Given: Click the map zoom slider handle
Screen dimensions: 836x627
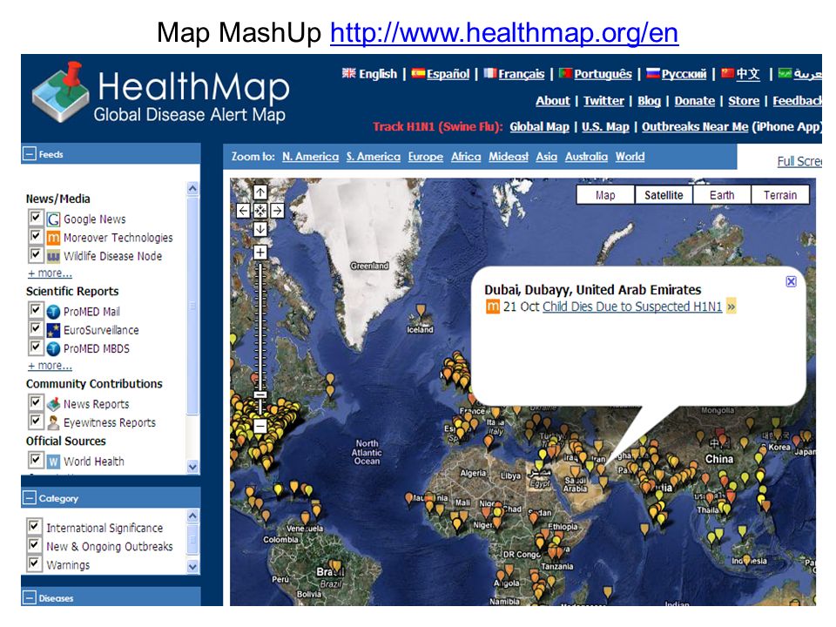Looking at the screenshot, I should coord(260,395).
